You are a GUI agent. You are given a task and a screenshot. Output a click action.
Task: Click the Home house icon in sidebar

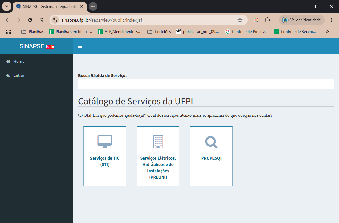click(x=8, y=61)
